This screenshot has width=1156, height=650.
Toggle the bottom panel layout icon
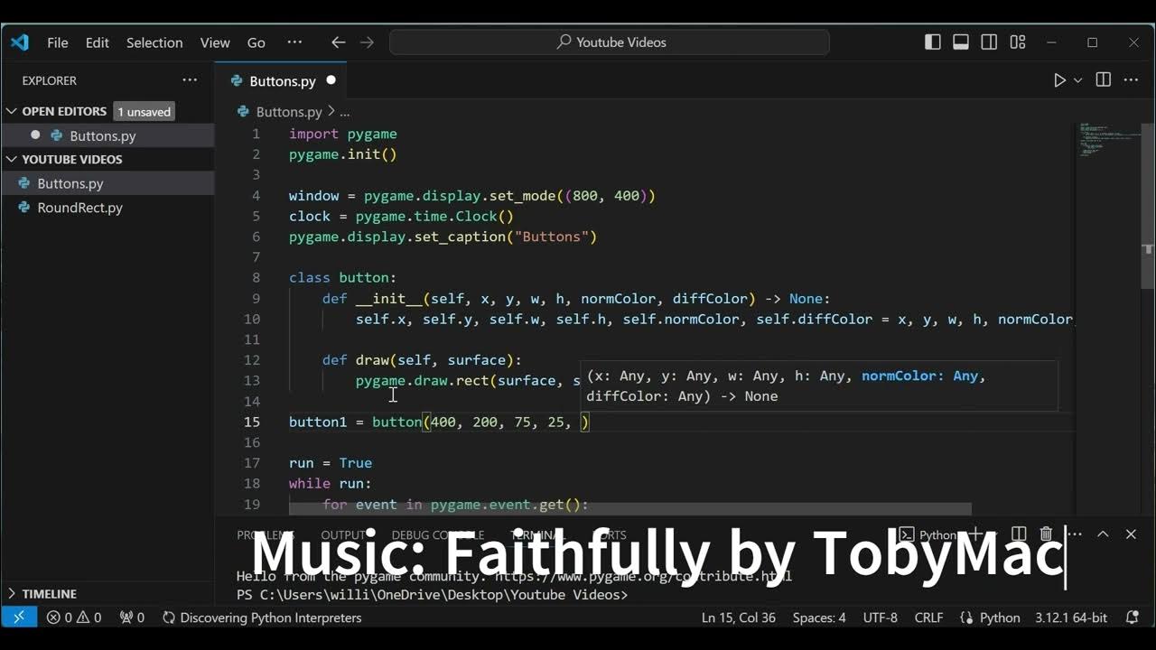(961, 42)
